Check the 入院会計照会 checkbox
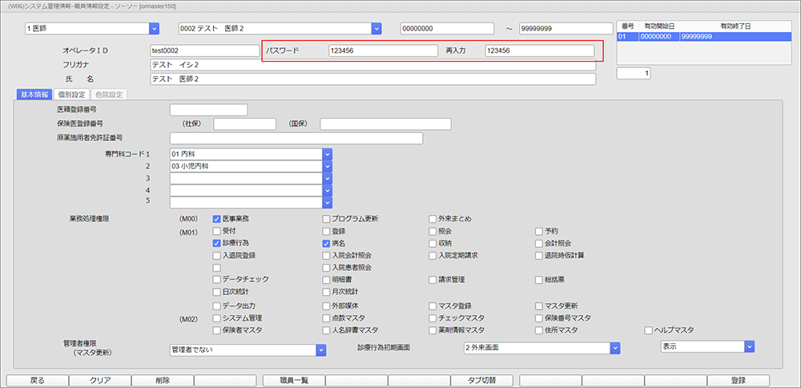This screenshot has width=801, height=388. pyautogui.click(x=327, y=256)
